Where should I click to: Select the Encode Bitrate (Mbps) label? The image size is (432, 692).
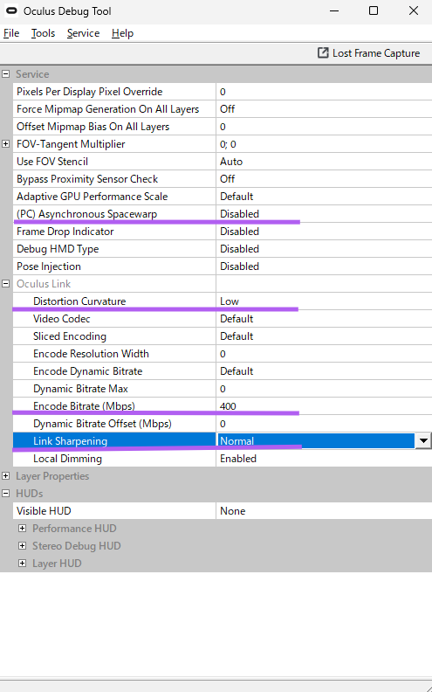(x=84, y=406)
